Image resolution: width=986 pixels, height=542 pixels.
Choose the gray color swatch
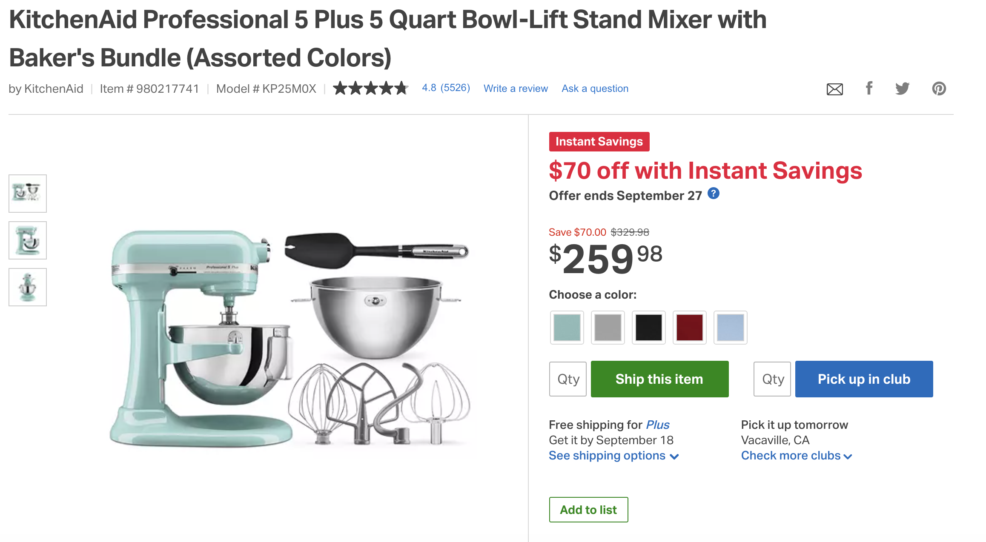608,327
